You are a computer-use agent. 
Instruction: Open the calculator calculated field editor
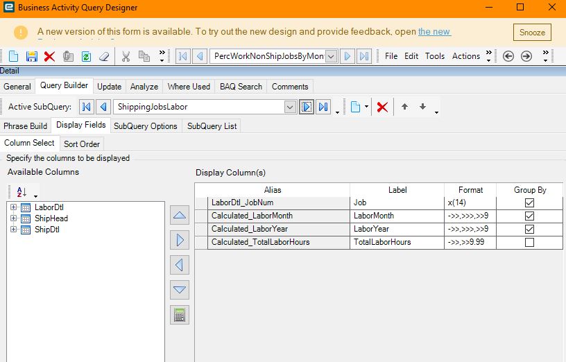pyautogui.click(x=180, y=315)
